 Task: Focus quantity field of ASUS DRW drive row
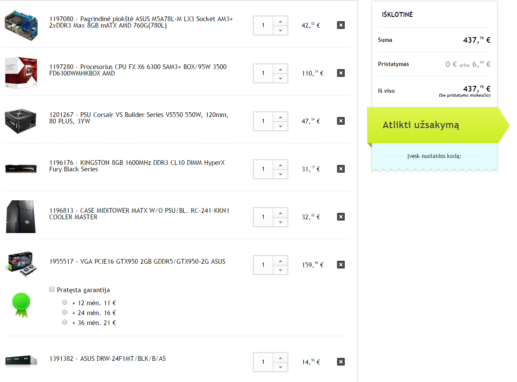263,362
